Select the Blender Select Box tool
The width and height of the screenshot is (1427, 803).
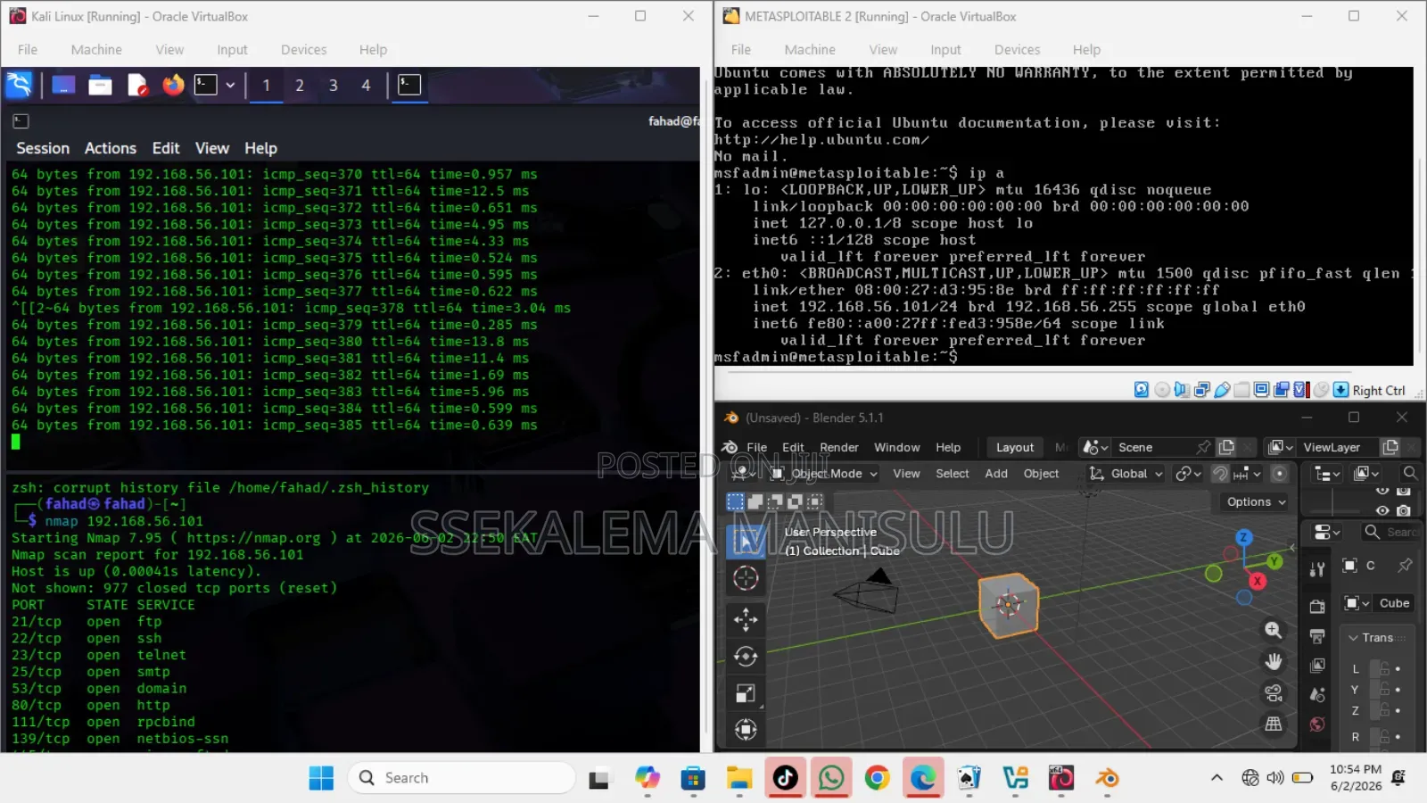[x=746, y=541]
